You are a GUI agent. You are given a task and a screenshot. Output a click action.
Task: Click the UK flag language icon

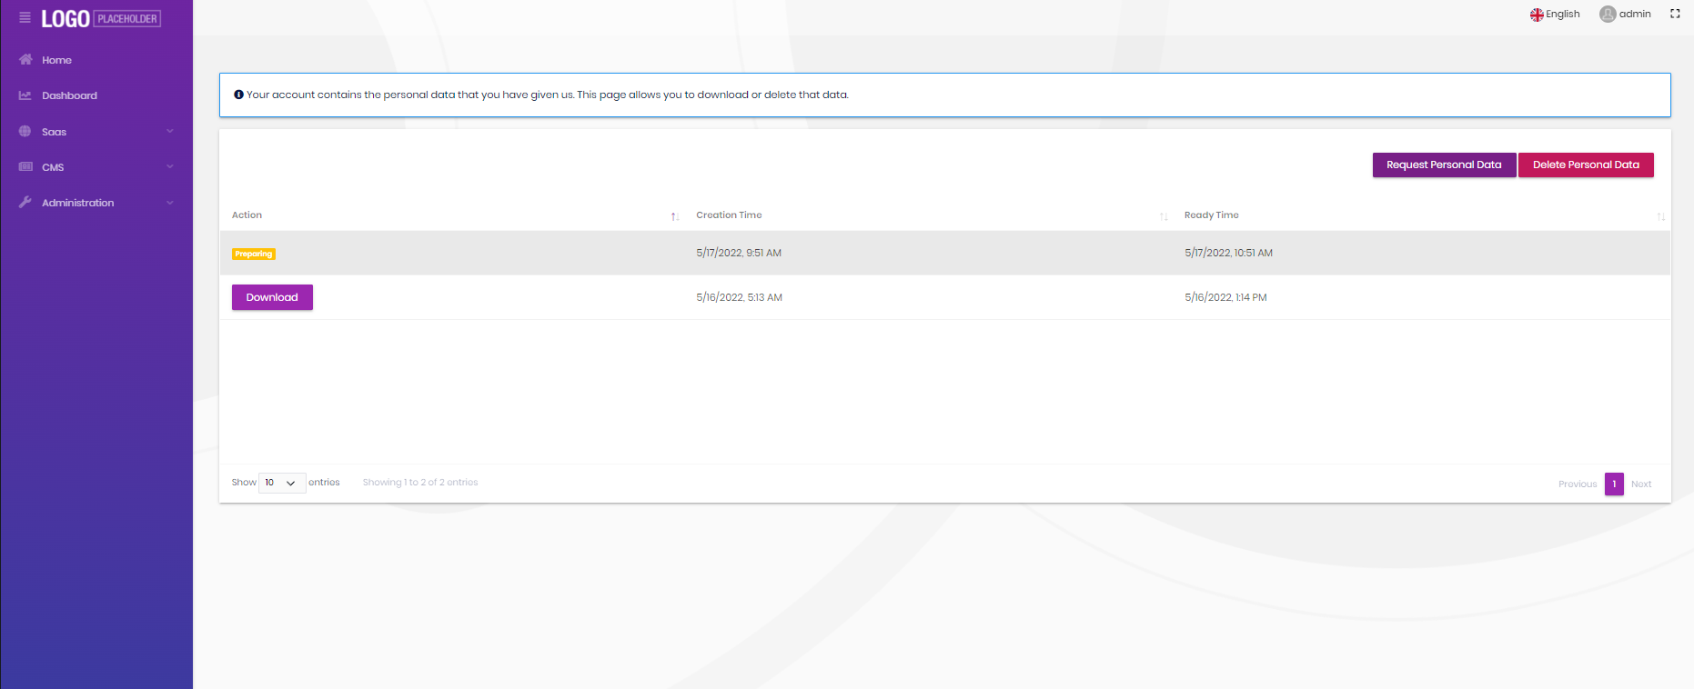(x=1537, y=15)
